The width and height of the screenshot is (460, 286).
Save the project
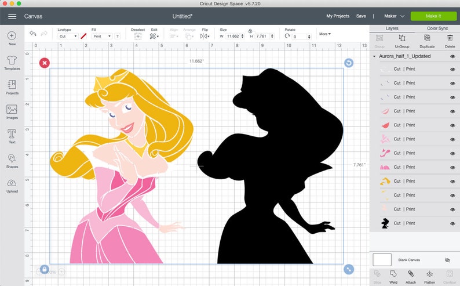point(361,16)
